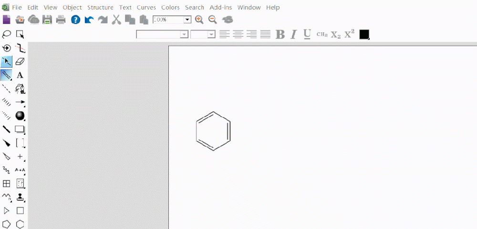Select the Brackets tool

pyautogui.click(x=20, y=142)
